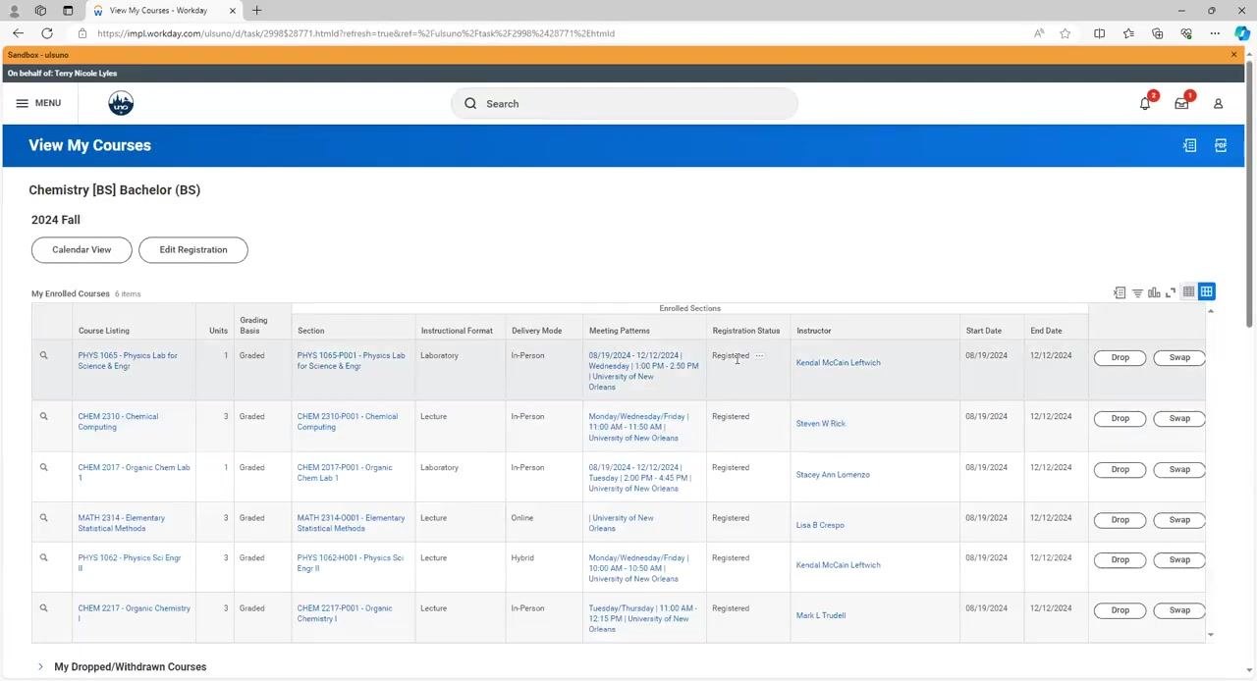Swap CHEM 2310 Chemical Computing
The width and height of the screenshot is (1257, 681).
(x=1179, y=419)
